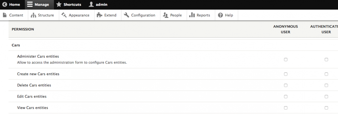Open Appearance via the paintbrush icon
This screenshot has height=115, width=338.
pos(64,15)
